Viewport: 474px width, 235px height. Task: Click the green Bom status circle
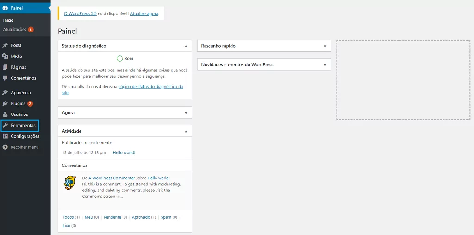[x=119, y=58]
